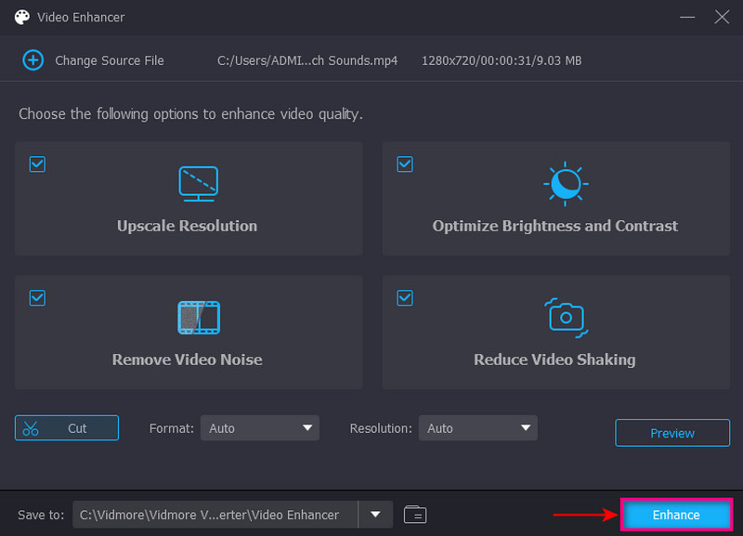
Task: Uncheck the Upscale Resolution checkbox
Action: (37, 163)
